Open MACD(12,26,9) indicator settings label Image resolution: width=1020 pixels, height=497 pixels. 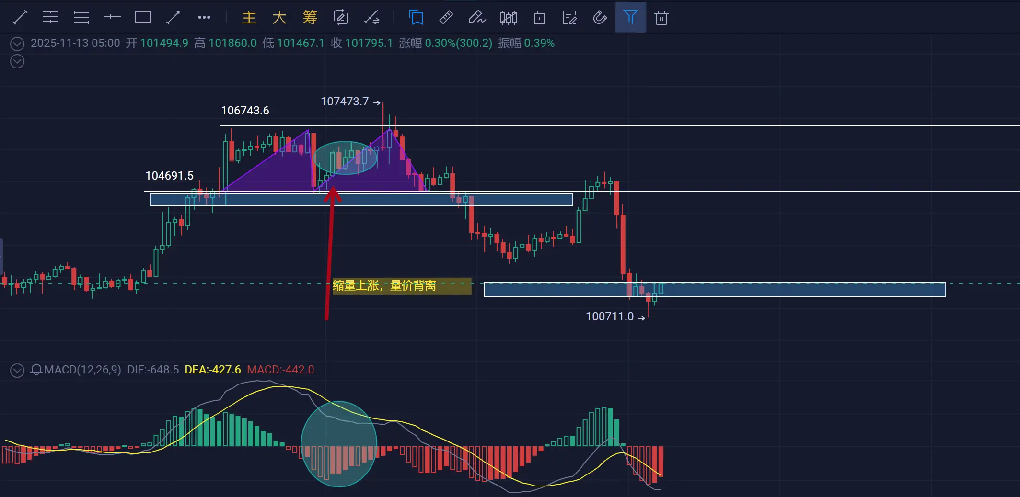coord(83,370)
